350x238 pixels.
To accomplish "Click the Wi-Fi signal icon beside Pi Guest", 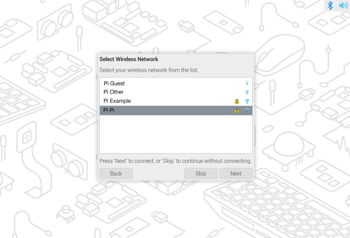I will click(x=247, y=83).
